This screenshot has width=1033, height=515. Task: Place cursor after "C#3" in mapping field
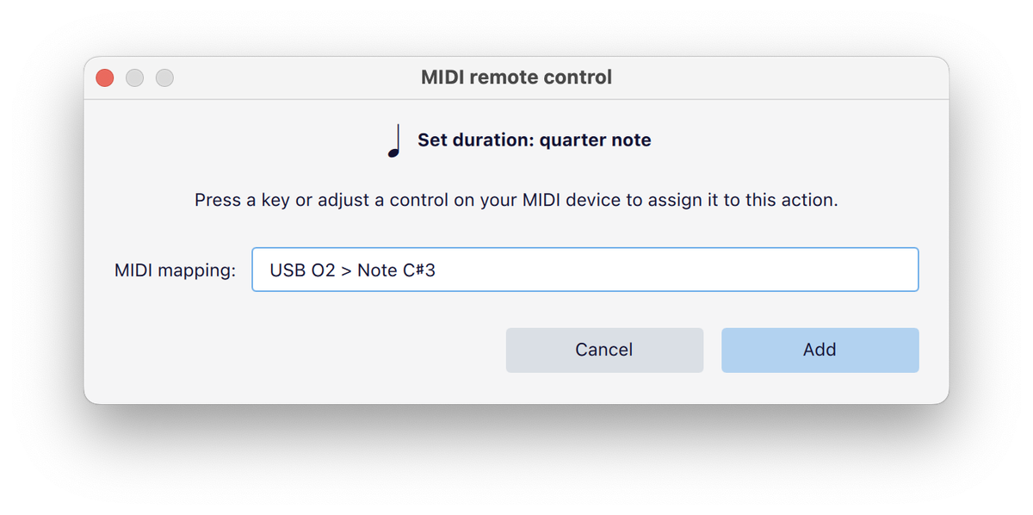[x=437, y=270]
